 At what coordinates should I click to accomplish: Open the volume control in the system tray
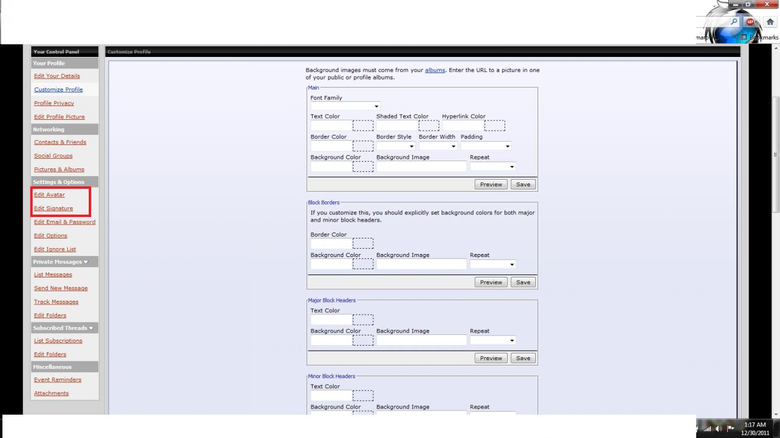coord(718,428)
